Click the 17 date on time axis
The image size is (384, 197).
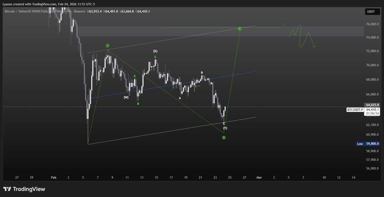pyautogui.click(x=171, y=177)
